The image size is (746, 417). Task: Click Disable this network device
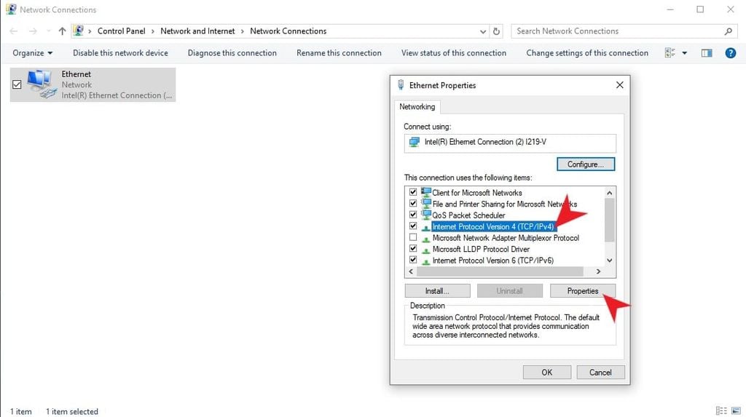click(120, 53)
